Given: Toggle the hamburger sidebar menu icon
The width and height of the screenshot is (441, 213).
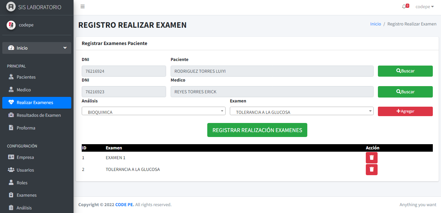Looking at the screenshot, I should coord(83,7).
